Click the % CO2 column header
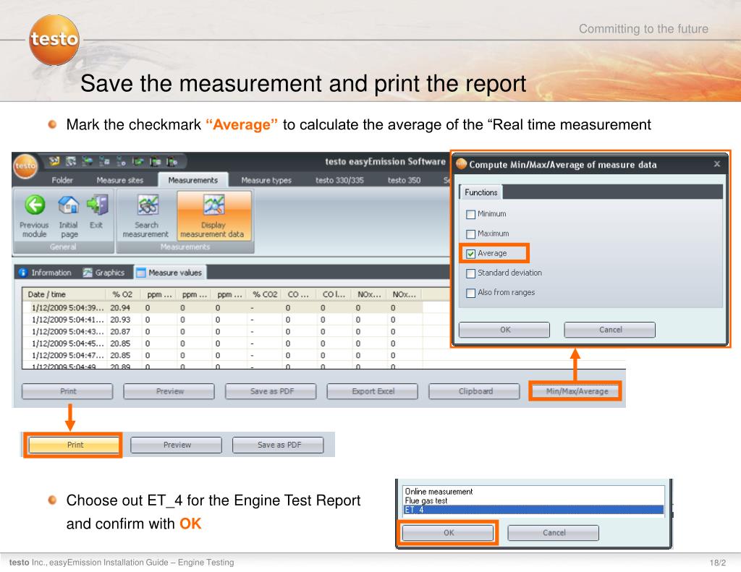Viewport: 741px width, 572px height. tap(264, 294)
